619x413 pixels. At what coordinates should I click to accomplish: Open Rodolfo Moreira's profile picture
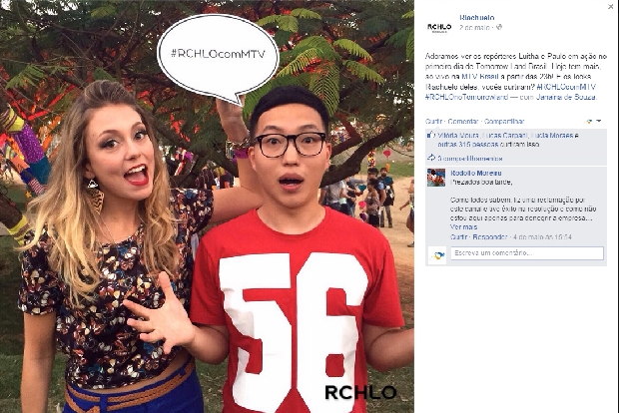436,178
